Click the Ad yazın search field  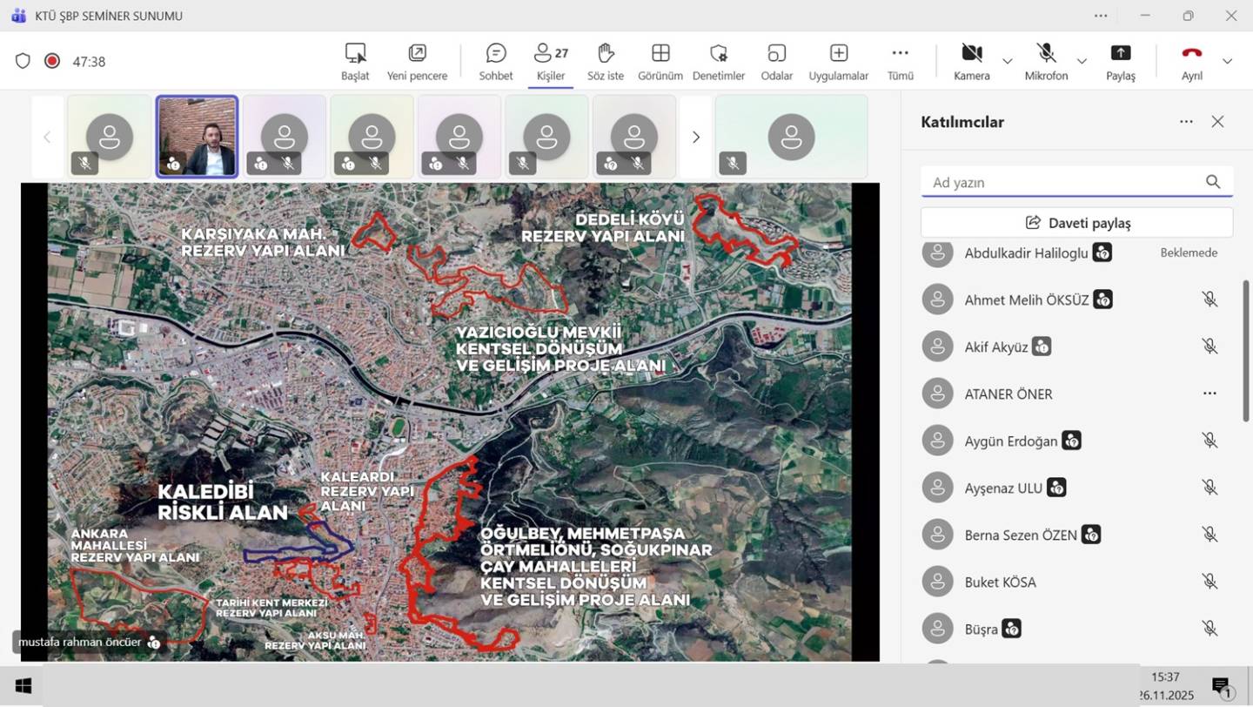pyautogui.click(x=1062, y=182)
